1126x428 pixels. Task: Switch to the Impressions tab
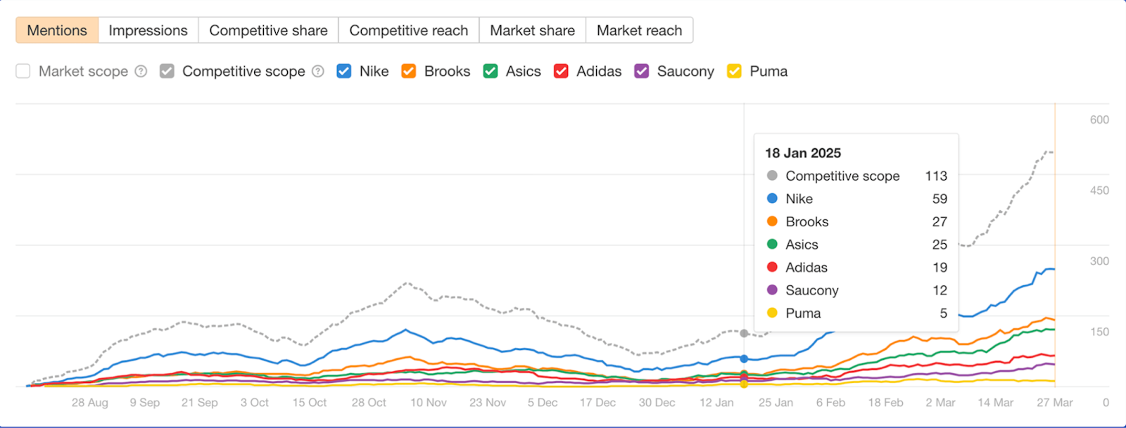click(x=148, y=30)
